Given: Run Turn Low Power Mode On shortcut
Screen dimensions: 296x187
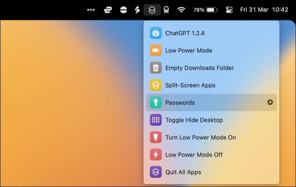Looking at the screenshot, I should point(211,137).
